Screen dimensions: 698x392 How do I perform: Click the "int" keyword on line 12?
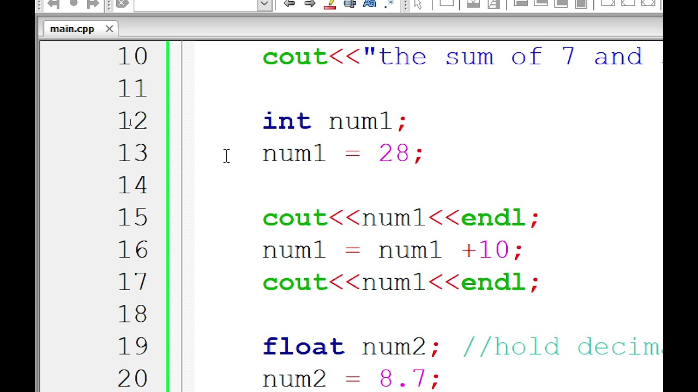[x=287, y=121]
